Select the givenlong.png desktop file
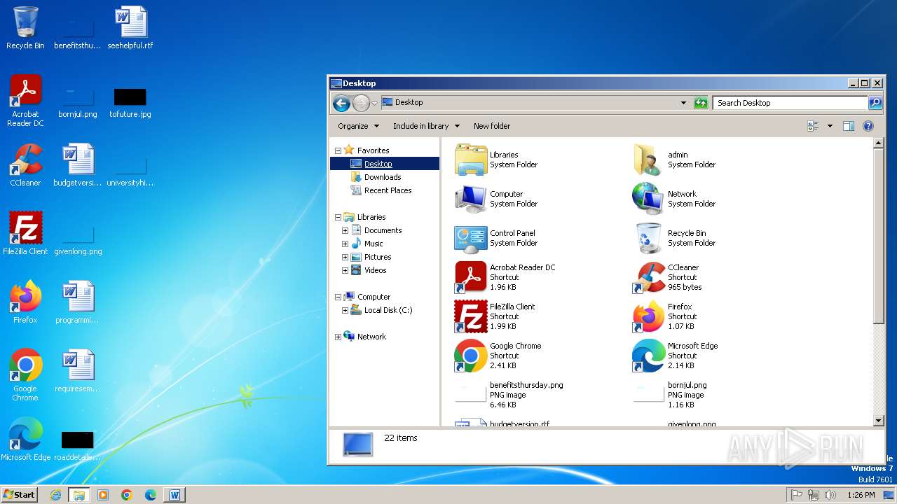Screen dimensions: 897x504 (78, 238)
